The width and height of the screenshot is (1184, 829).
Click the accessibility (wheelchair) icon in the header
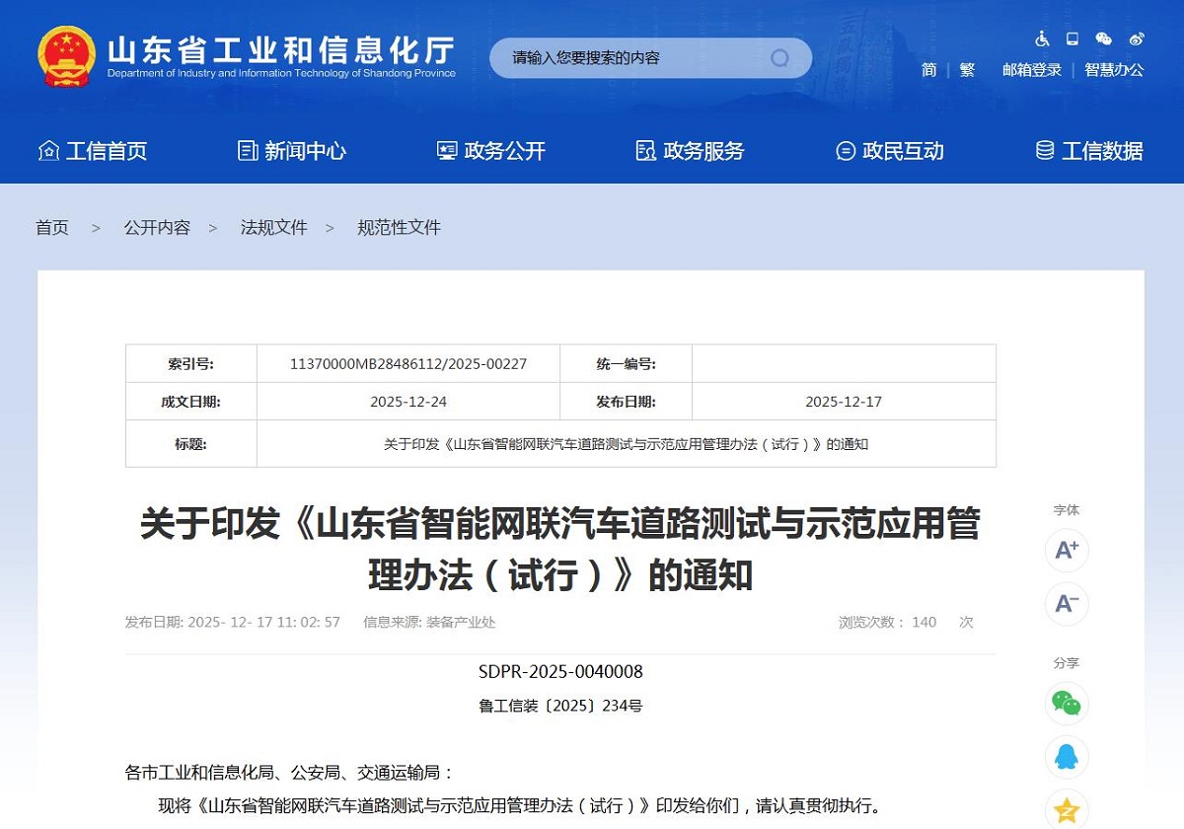click(x=1042, y=38)
